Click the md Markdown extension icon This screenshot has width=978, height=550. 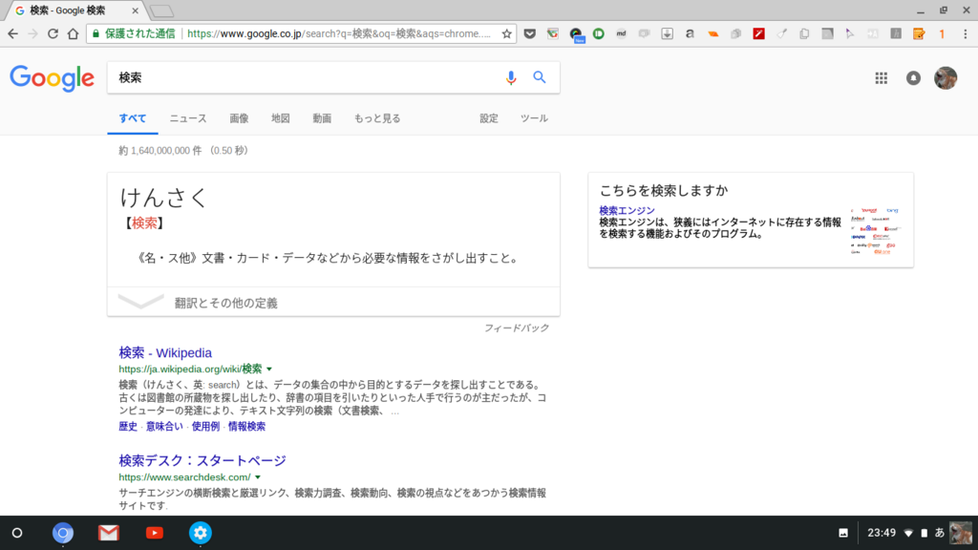pos(621,32)
